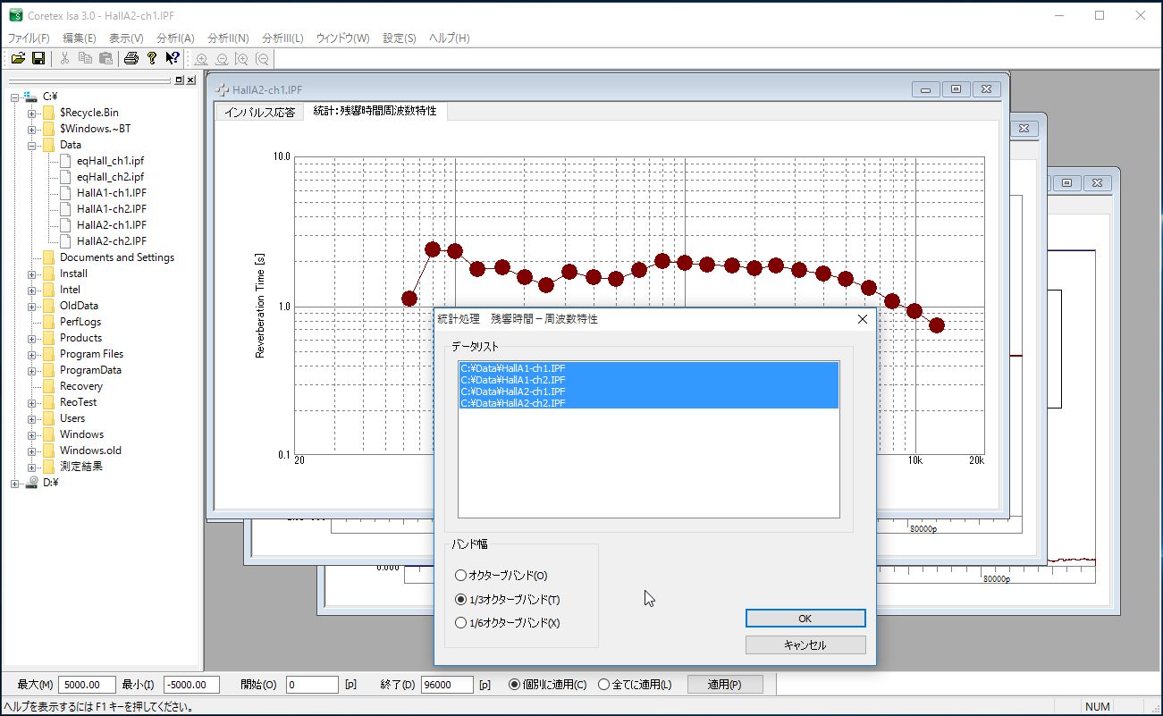
Task: Click the Print toolbar icon
Action: click(x=131, y=59)
